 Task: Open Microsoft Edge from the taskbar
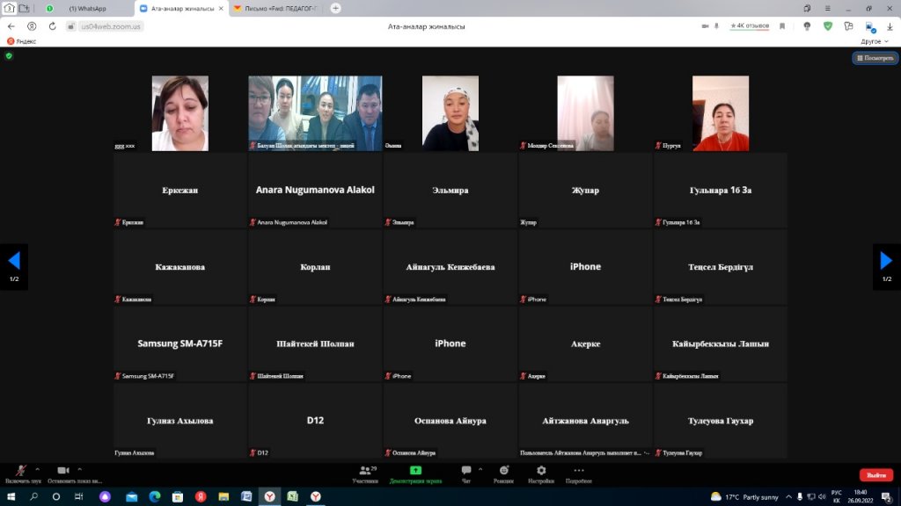tap(154, 496)
